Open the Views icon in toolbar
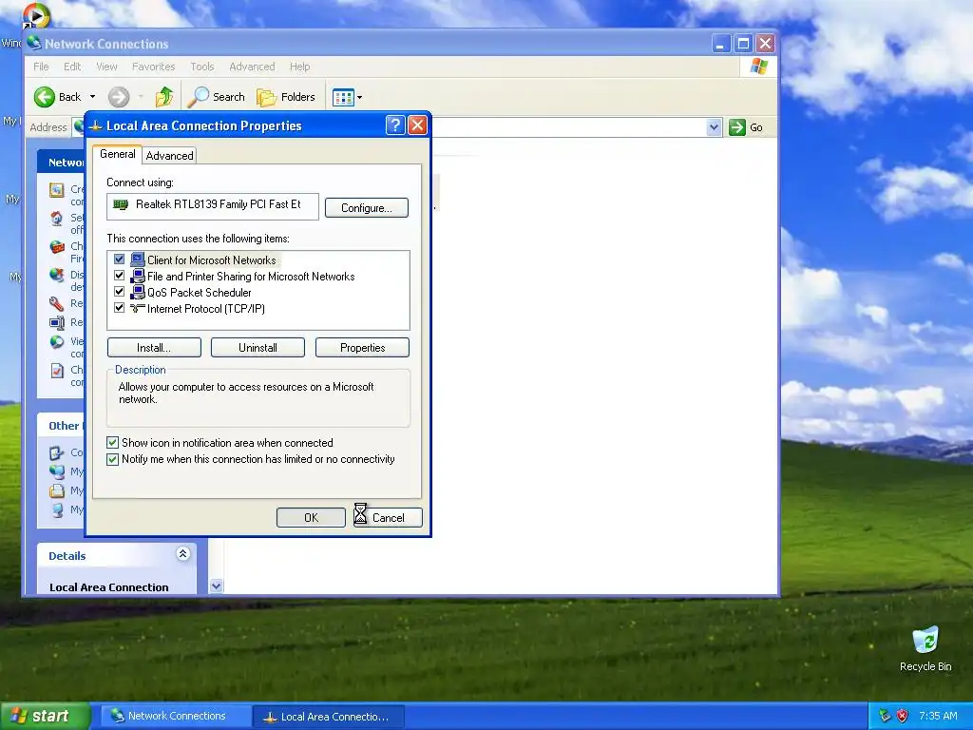973x730 pixels. click(343, 98)
